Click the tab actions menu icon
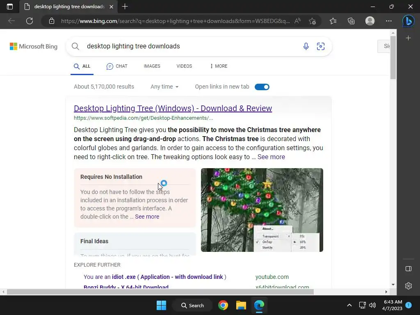 pos(10,7)
